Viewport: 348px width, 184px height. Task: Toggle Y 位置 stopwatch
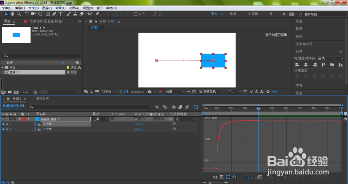pos(35,129)
